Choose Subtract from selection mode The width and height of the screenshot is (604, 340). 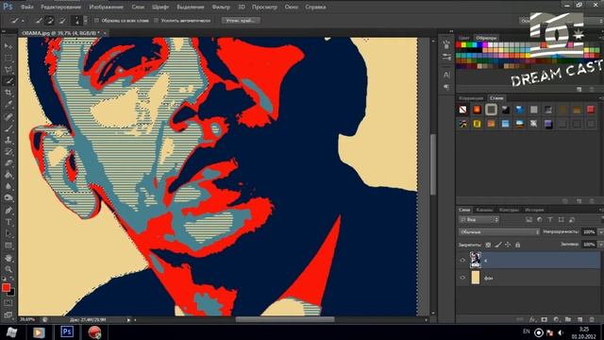(x=61, y=21)
